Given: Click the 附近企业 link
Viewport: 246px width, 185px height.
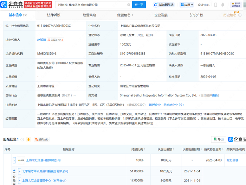Looking at the screenshot, I should tap(155, 105).
